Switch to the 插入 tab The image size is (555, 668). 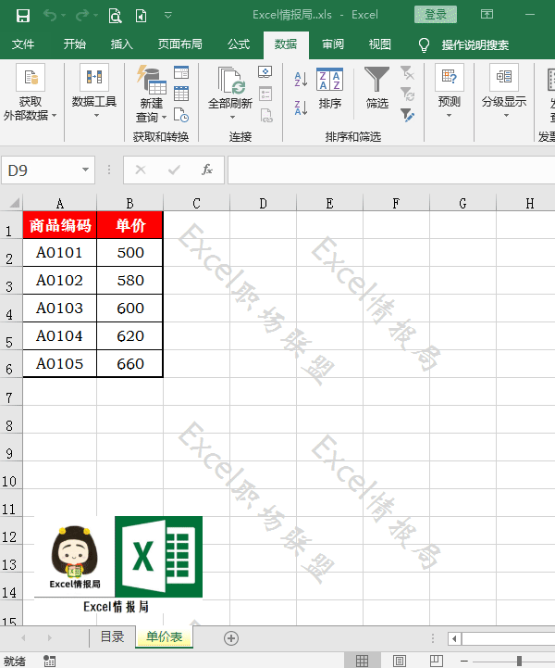pyautogui.click(x=121, y=44)
